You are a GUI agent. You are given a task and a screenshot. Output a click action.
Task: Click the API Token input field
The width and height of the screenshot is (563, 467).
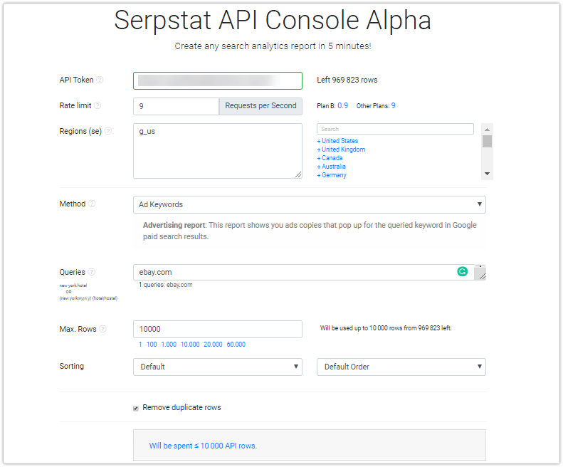click(218, 81)
